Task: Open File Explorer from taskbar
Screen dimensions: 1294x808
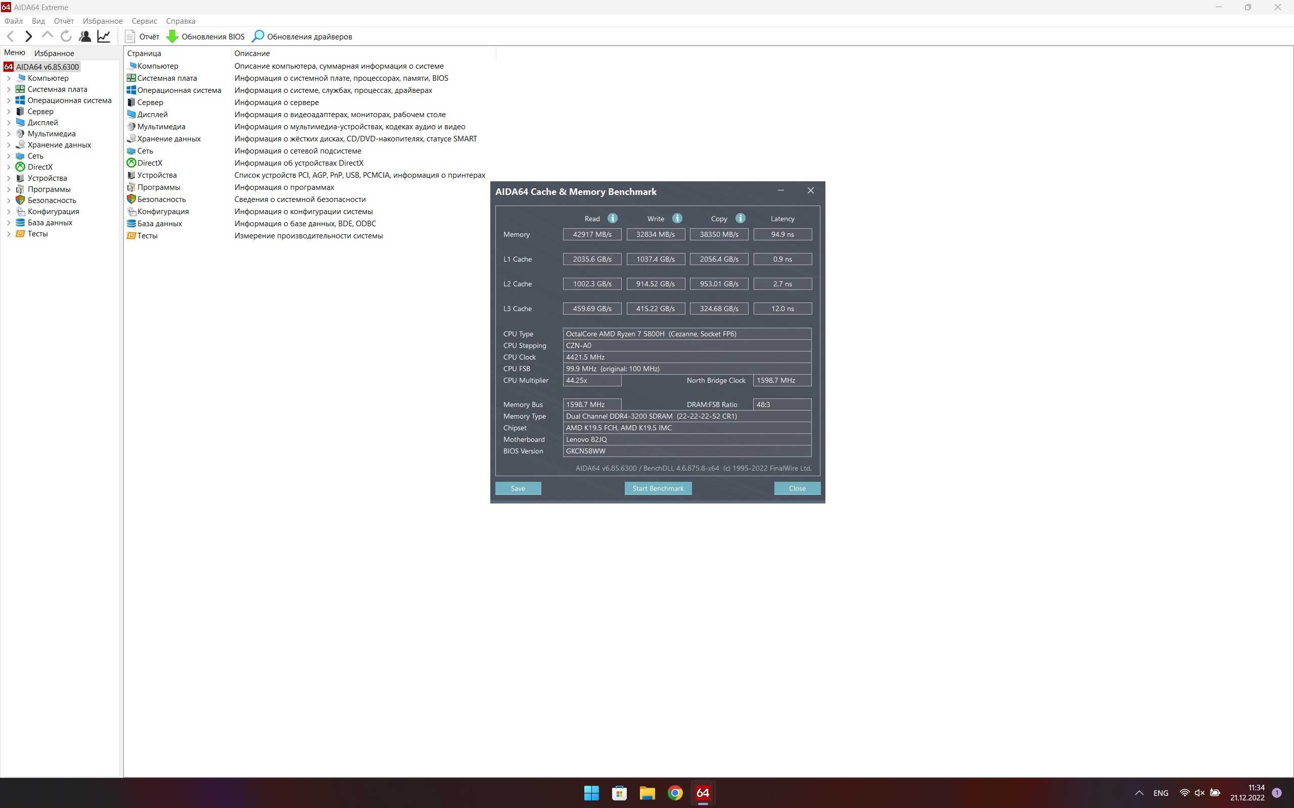Action: pos(647,792)
